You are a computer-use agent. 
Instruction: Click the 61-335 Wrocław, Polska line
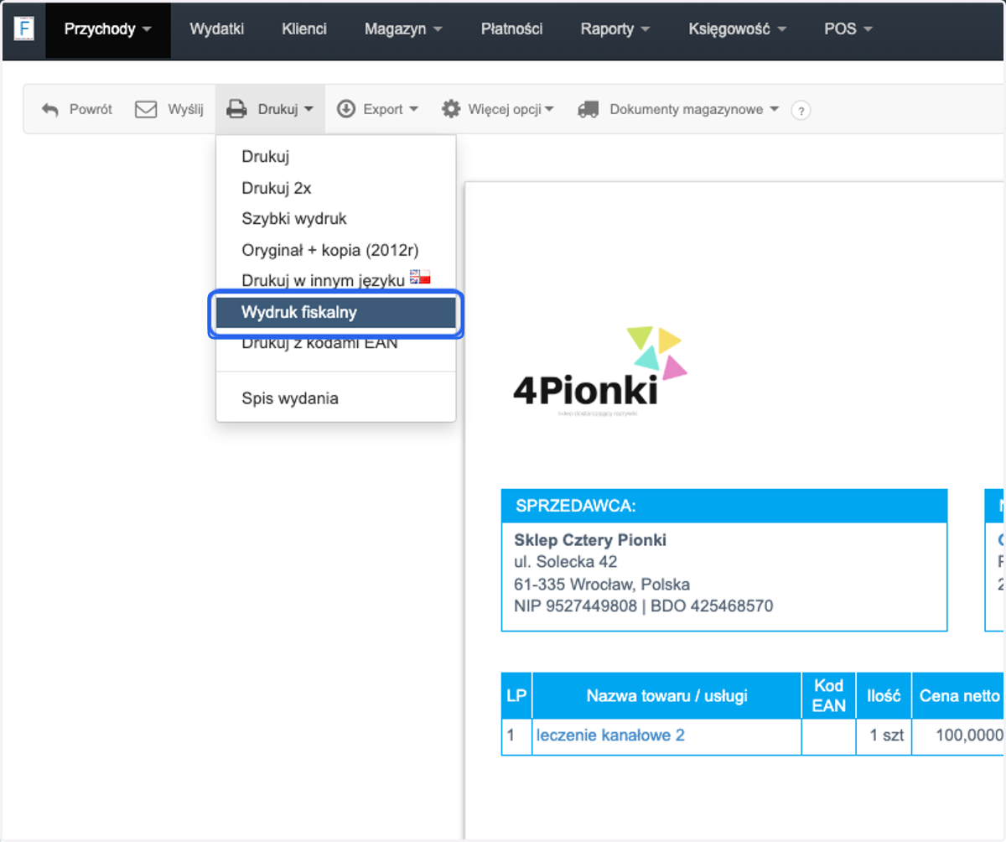tap(602, 584)
